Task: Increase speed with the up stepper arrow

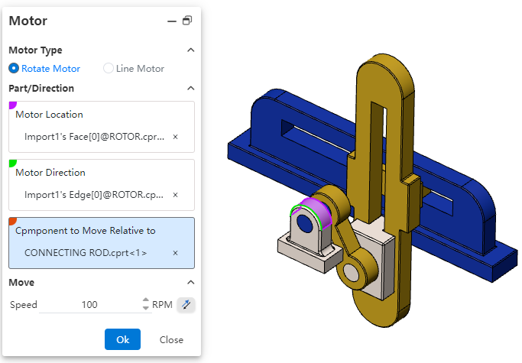Action: point(146,301)
